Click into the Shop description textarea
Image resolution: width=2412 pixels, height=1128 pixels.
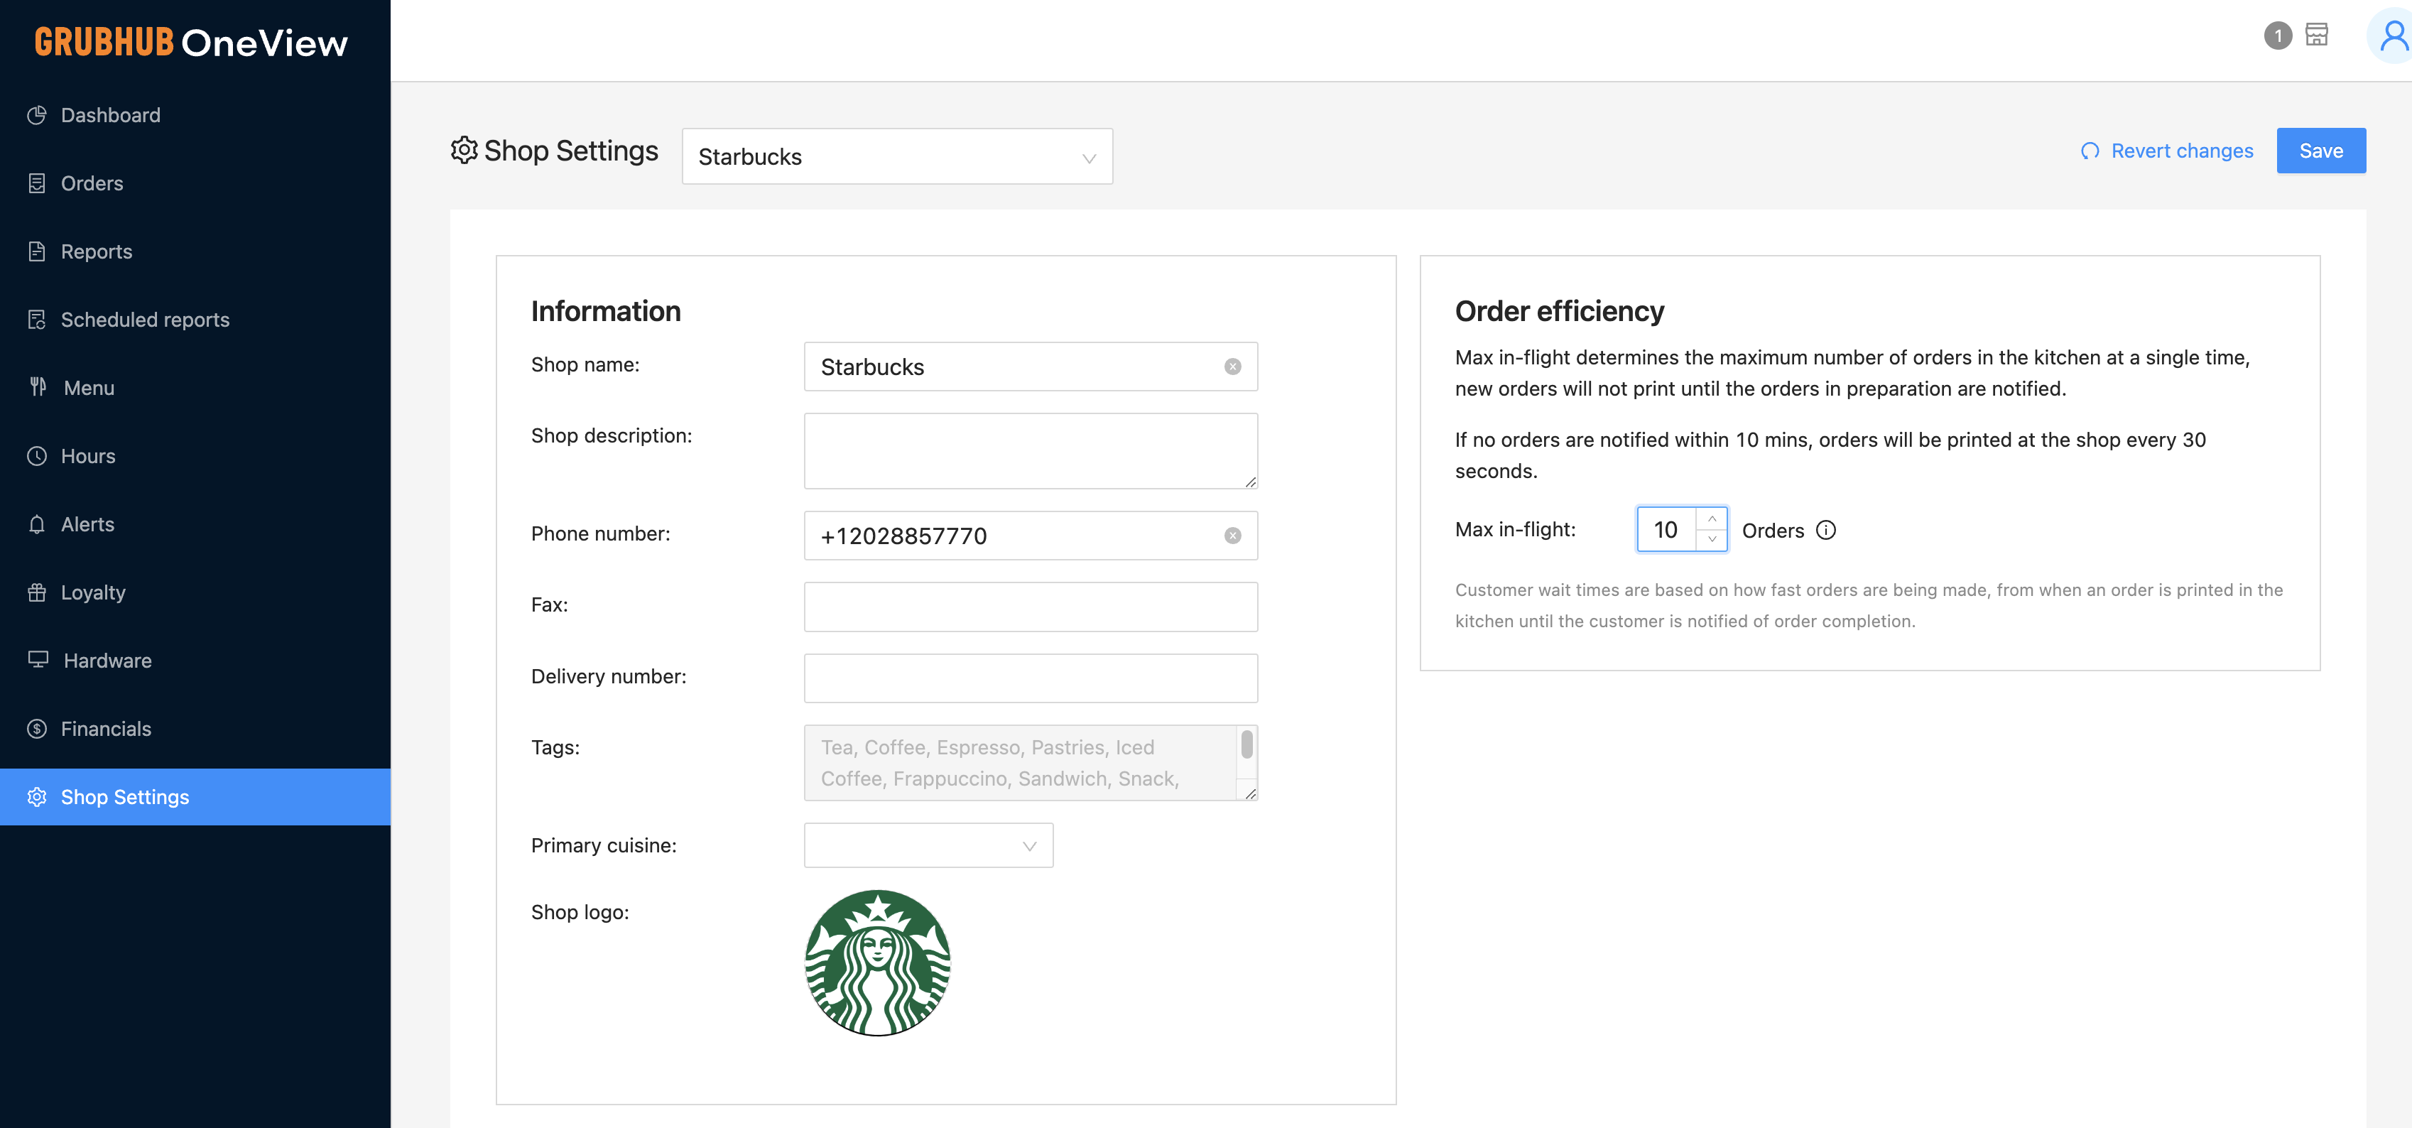click(x=1030, y=451)
